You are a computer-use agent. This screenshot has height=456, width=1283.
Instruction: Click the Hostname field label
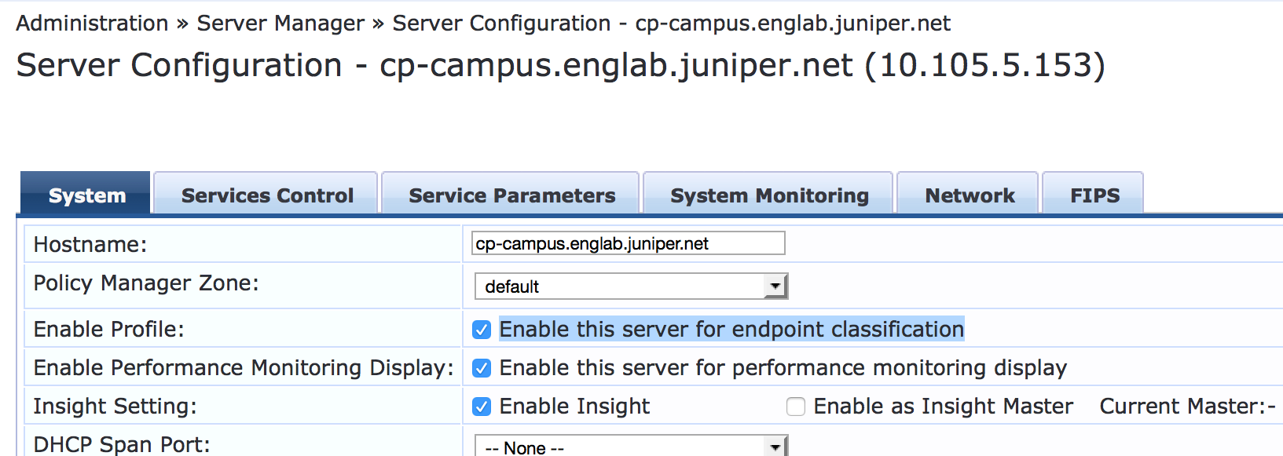(90, 245)
